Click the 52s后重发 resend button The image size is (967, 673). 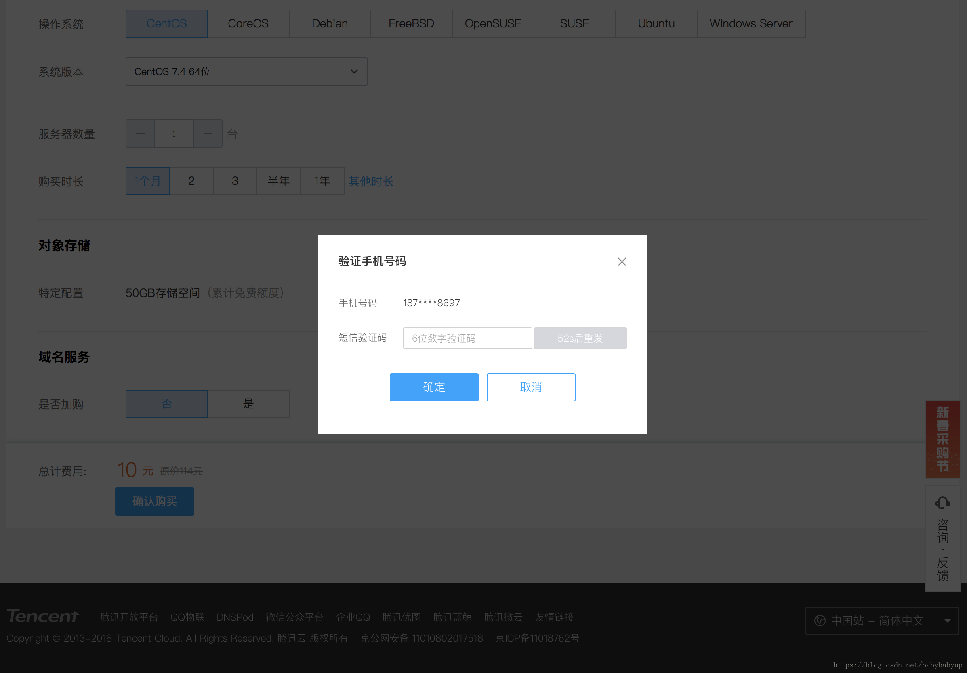[580, 338]
